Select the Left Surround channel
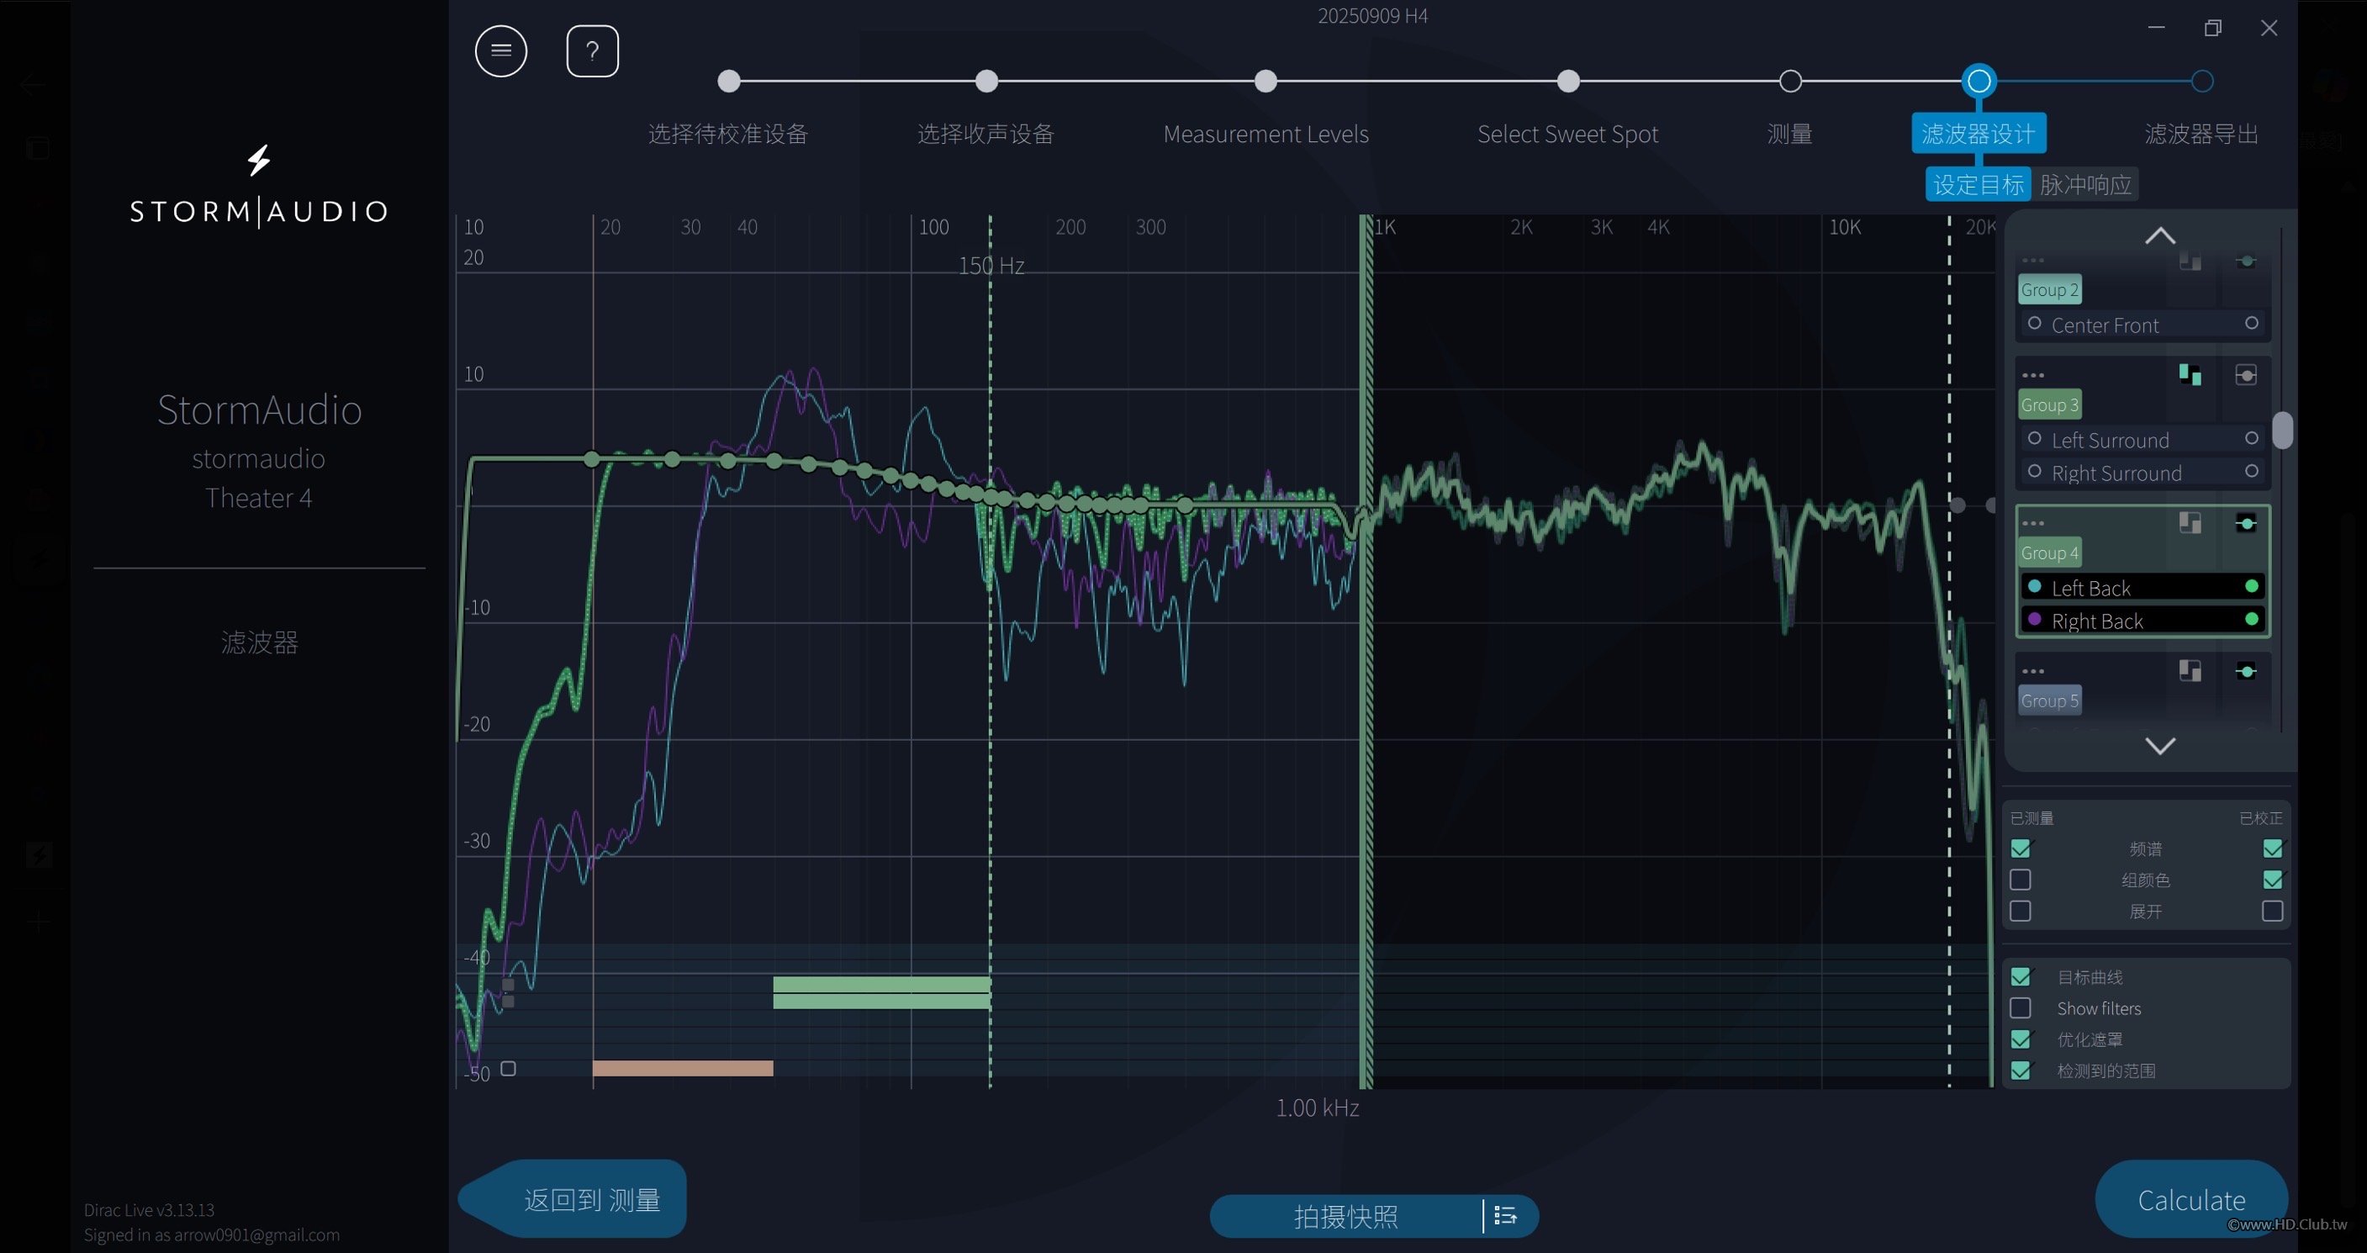2367x1253 pixels. (2142, 440)
